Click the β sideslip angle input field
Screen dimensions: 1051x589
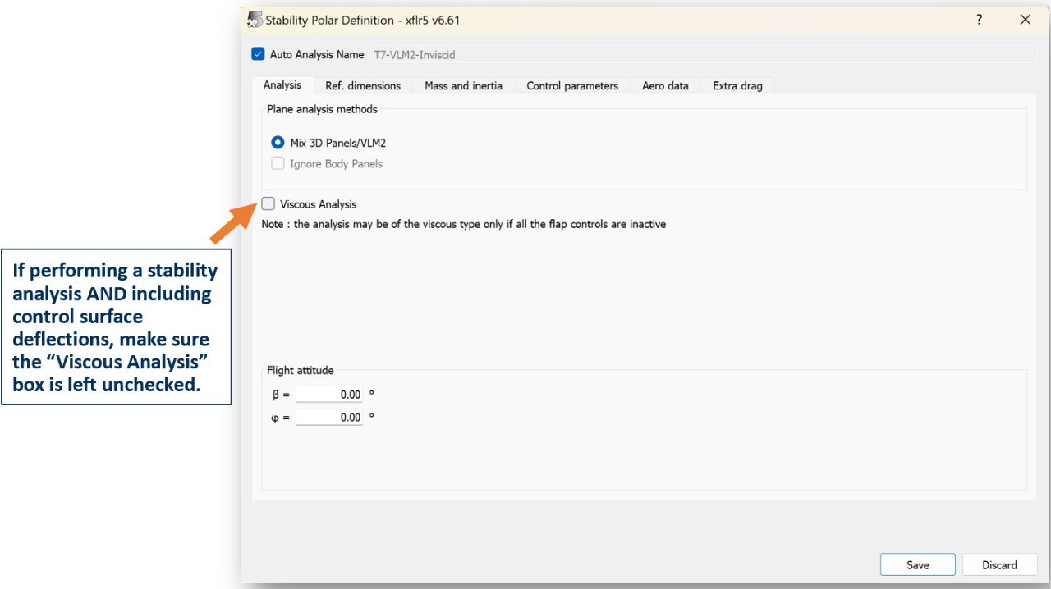pyautogui.click(x=329, y=395)
